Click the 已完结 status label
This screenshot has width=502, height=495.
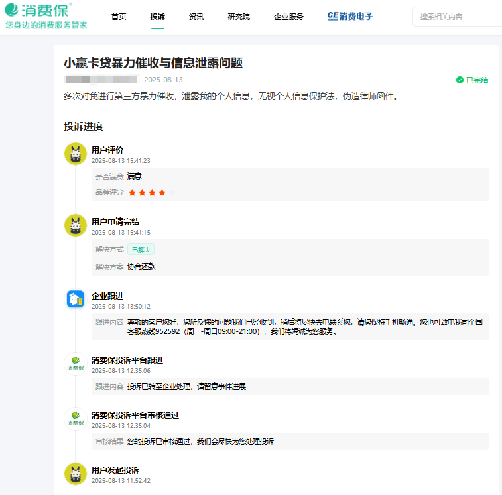click(477, 80)
